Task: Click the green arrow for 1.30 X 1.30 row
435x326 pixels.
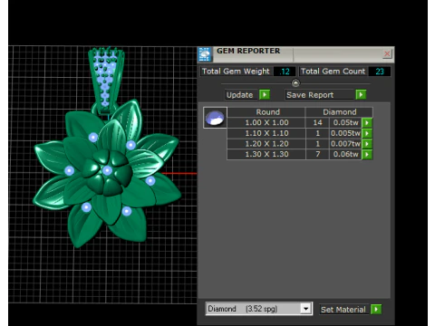Action: click(x=367, y=155)
